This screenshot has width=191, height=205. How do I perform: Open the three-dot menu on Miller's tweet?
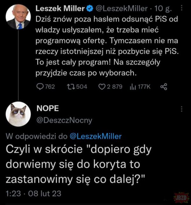tap(182, 7)
